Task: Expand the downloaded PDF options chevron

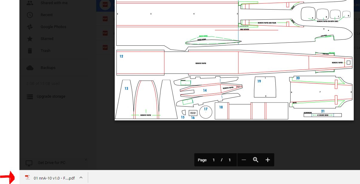Action: click(x=81, y=178)
